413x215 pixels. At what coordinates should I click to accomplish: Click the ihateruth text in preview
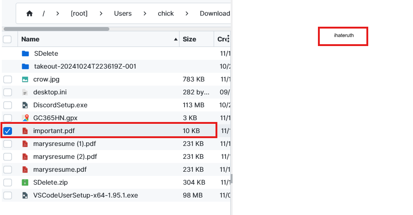pyautogui.click(x=343, y=35)
